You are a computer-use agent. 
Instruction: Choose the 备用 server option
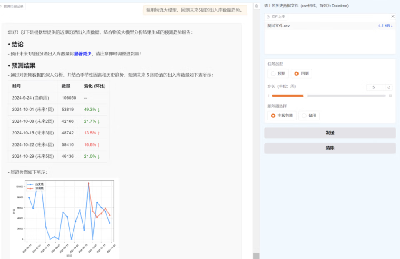(309, 115)
